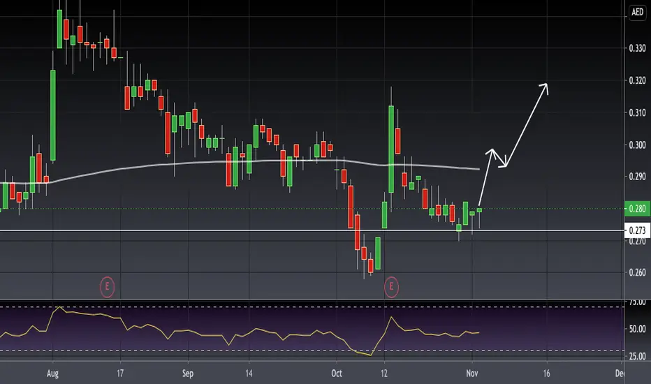
Task: Open the AED currency selector
Action: (x=637, y=12)
